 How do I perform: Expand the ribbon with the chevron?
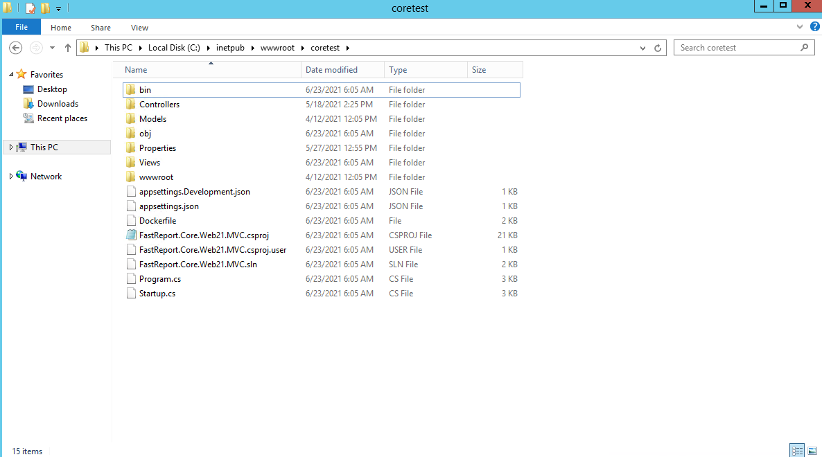tap(800, 27)
